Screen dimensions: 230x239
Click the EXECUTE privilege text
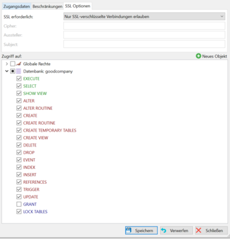32,79
